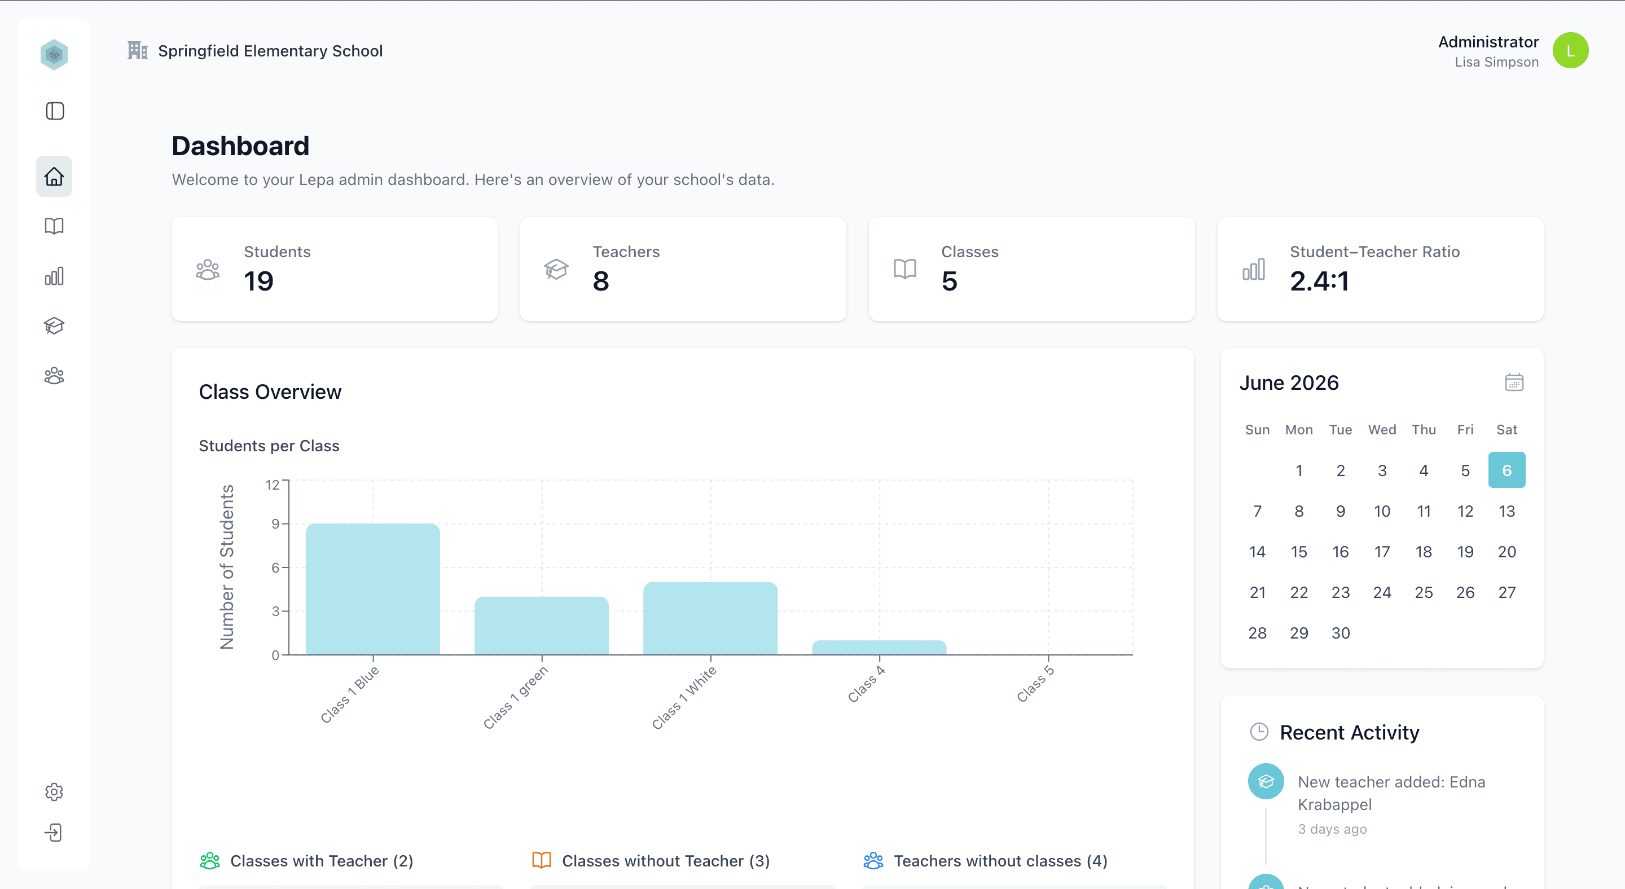
Task: Select June 30 in the calendar
Action: [1341, 633]
